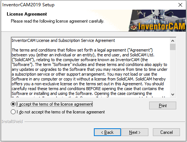
Task: Go to previous step with Back button
Action: coord(107,132)
